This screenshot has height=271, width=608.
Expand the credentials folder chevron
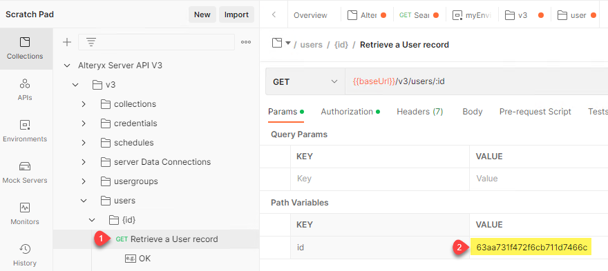coord(84,123)
